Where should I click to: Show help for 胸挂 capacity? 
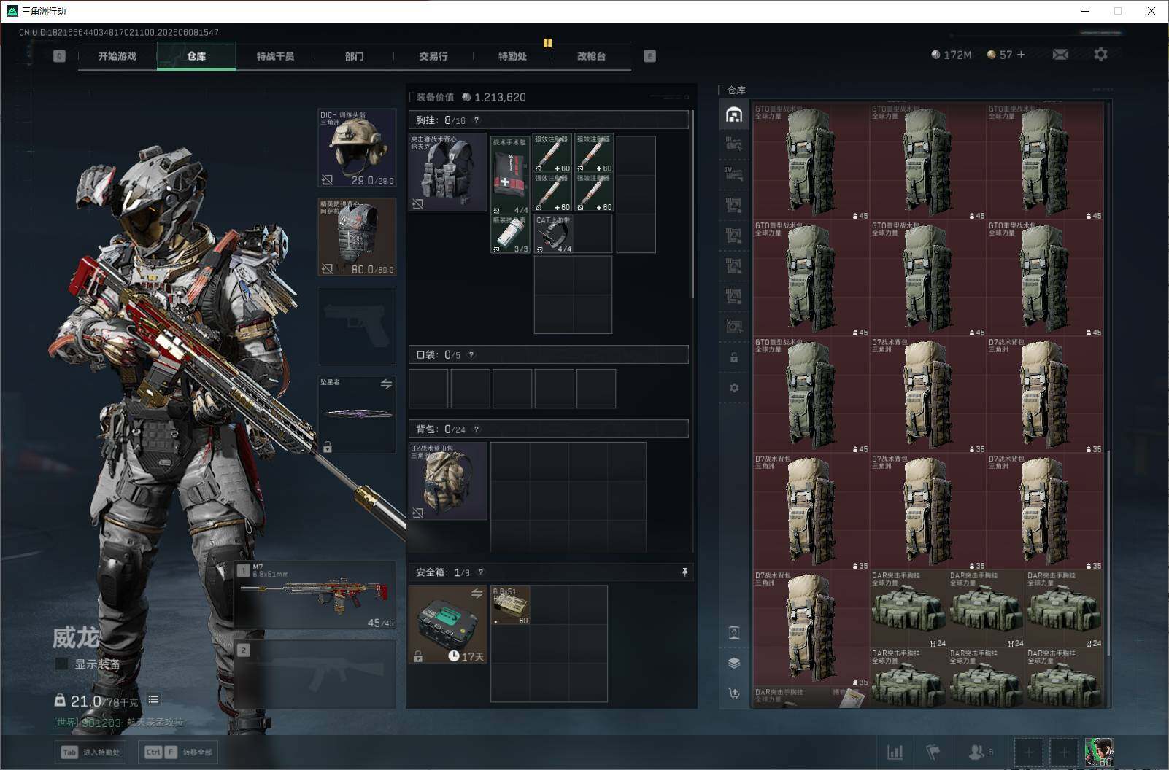pos(477,120)
